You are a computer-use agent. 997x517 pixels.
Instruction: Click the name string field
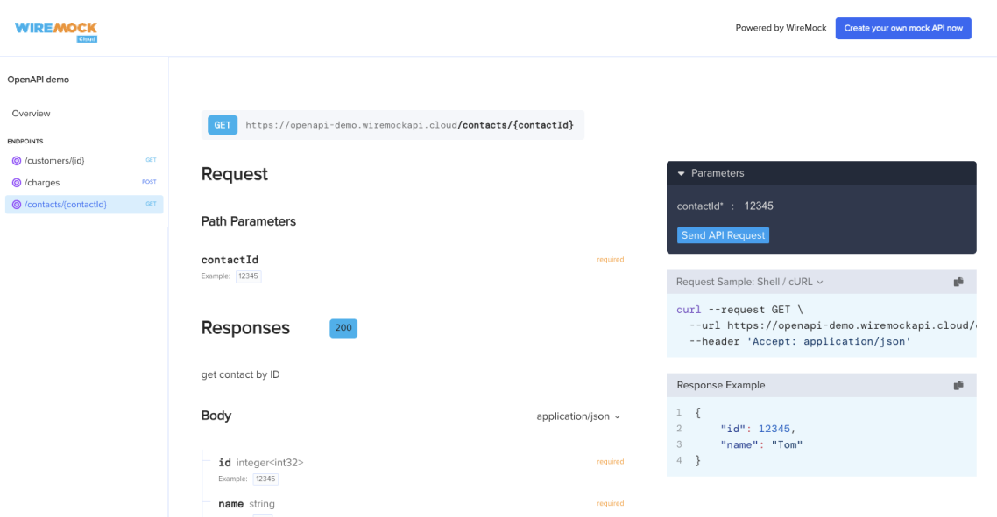tap(247, 504)
